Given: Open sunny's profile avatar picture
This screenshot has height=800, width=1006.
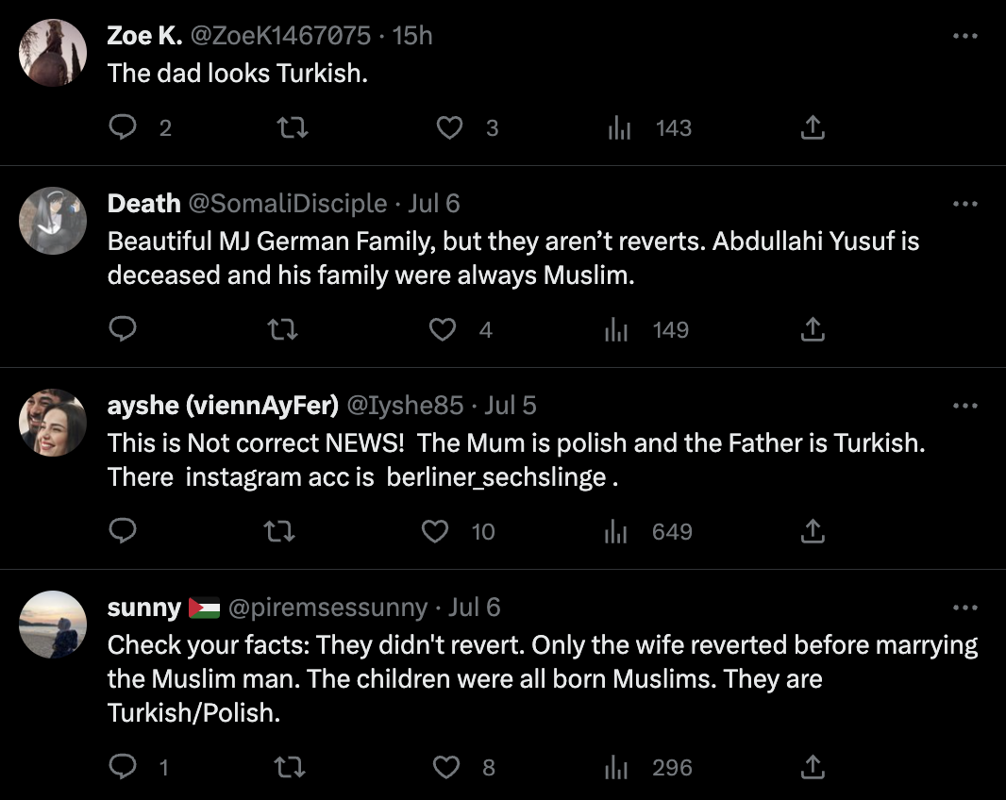Looking at the screenshot, I should pyautogui.click(x=53, y=625).
